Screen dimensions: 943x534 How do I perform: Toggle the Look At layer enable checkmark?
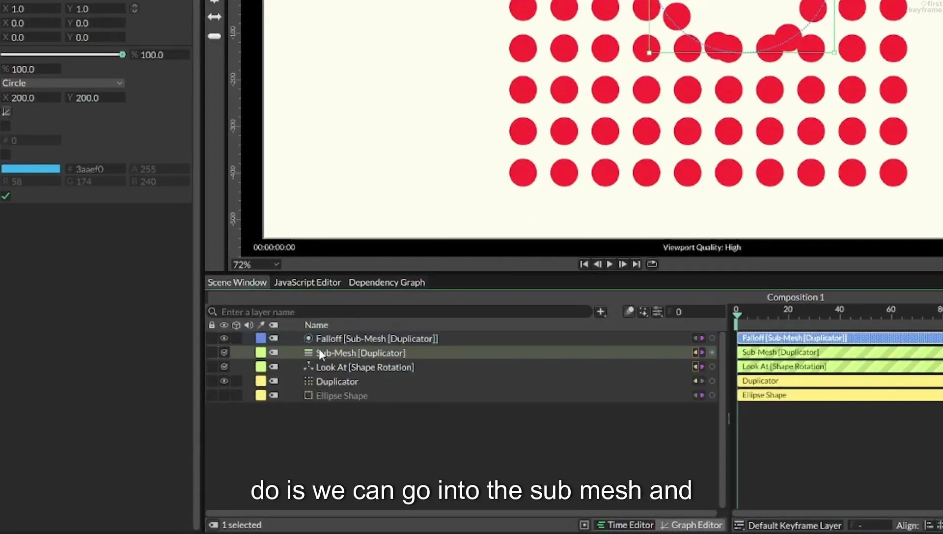tap(224, 367)
